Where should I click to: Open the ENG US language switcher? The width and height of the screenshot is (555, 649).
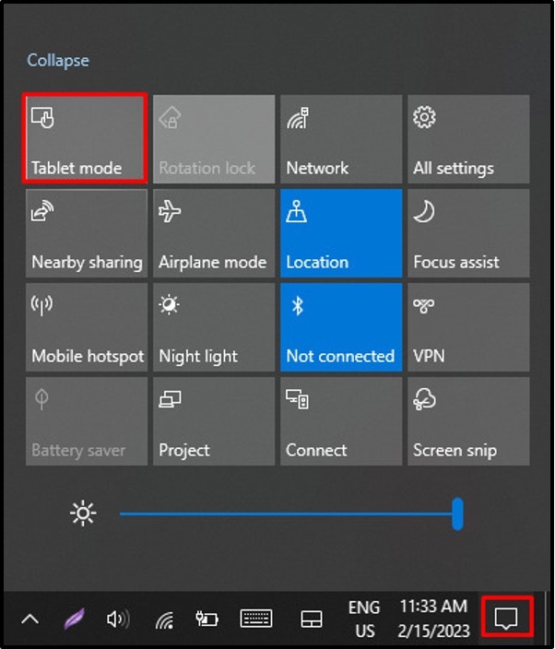(x=364, y=619)
